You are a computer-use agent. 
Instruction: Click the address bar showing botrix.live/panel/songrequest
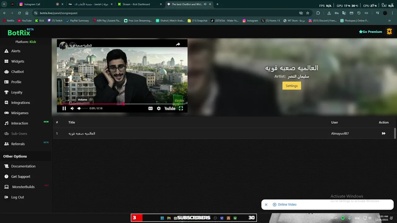59,13
